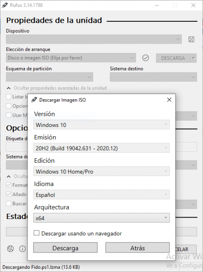
Task: Click the Rufus USB icon in the title bar
Action: tap(5, 5)
